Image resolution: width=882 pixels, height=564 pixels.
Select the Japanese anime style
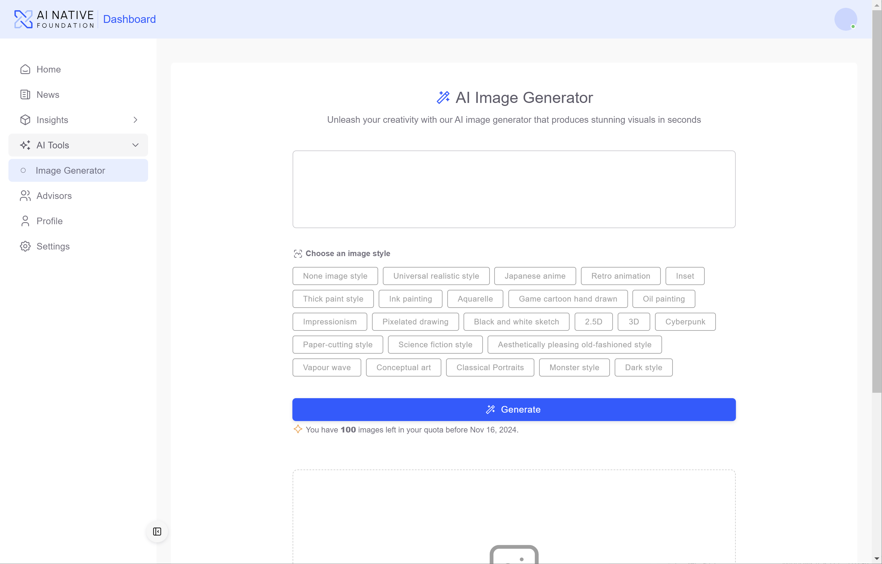(x=535, y=276)
